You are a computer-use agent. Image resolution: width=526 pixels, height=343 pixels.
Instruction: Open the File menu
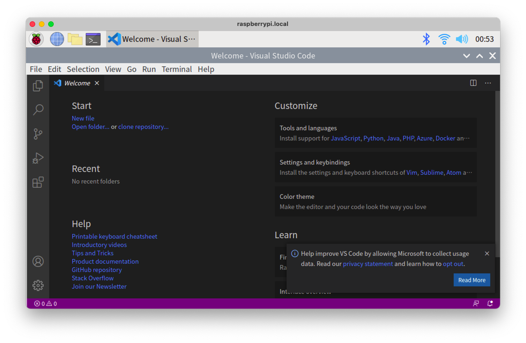[36, 69]
